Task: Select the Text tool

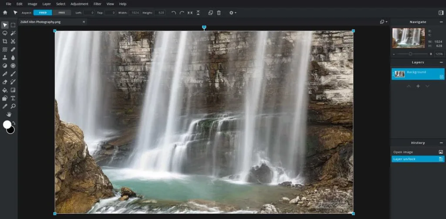Action: tap(13, 98)
